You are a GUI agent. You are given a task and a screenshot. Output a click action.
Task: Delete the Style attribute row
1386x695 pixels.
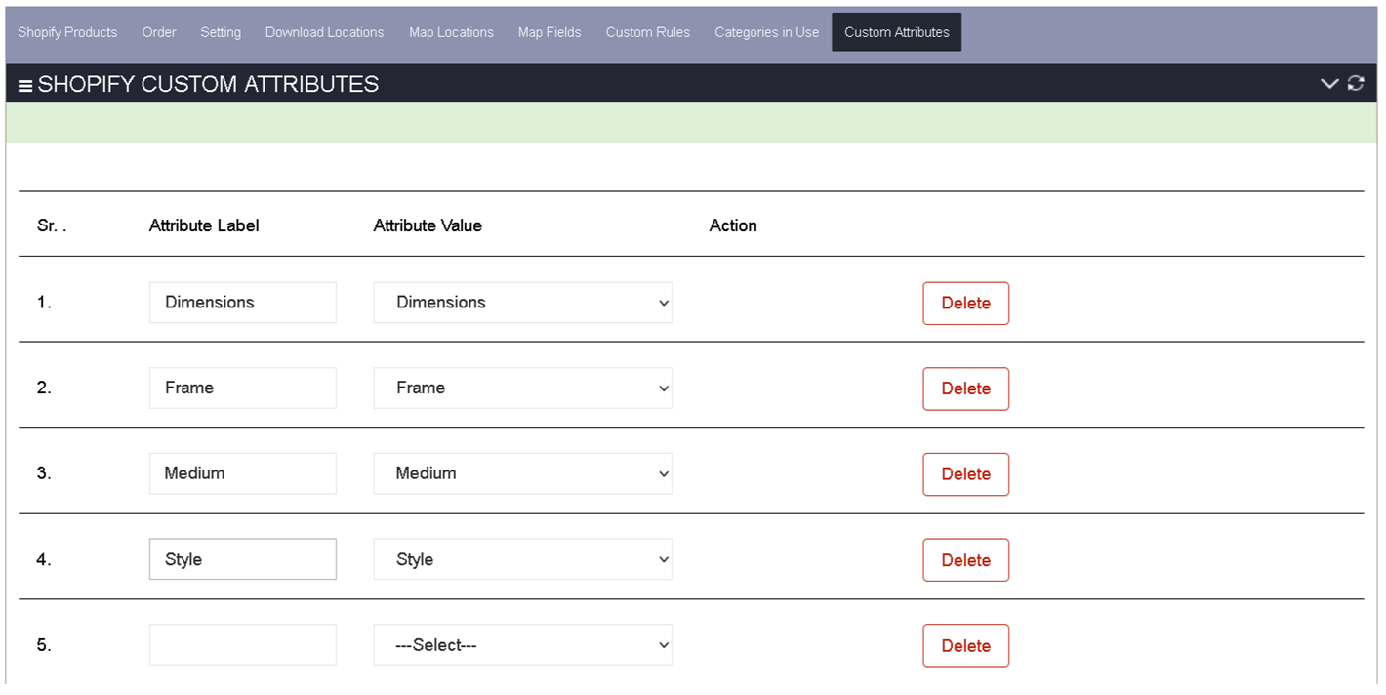(x=966, y=560)
